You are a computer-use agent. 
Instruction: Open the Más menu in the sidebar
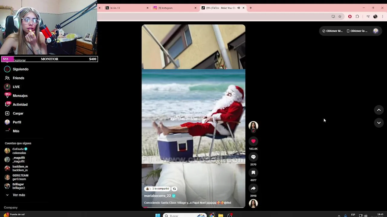(x=16, y=131)
